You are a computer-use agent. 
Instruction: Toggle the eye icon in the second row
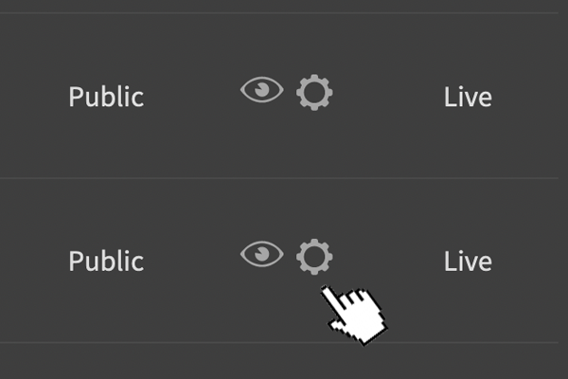tap(262, 254)
